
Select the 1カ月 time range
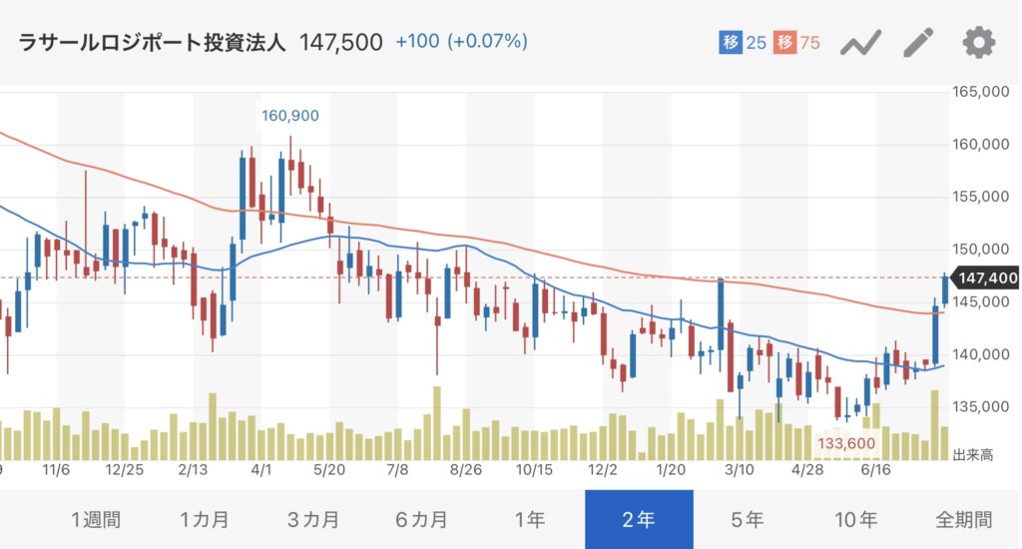click(204, 520)
